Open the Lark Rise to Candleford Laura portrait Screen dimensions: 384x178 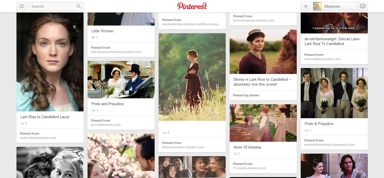(50, 62)
